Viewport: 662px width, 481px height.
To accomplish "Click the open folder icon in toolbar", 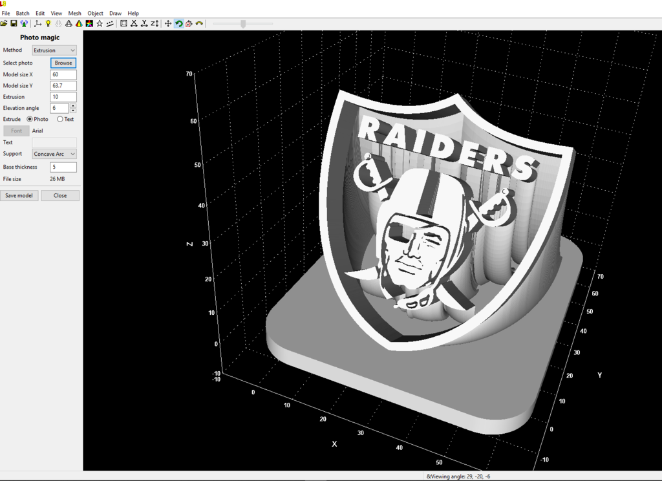I will [x=4, y=24].
